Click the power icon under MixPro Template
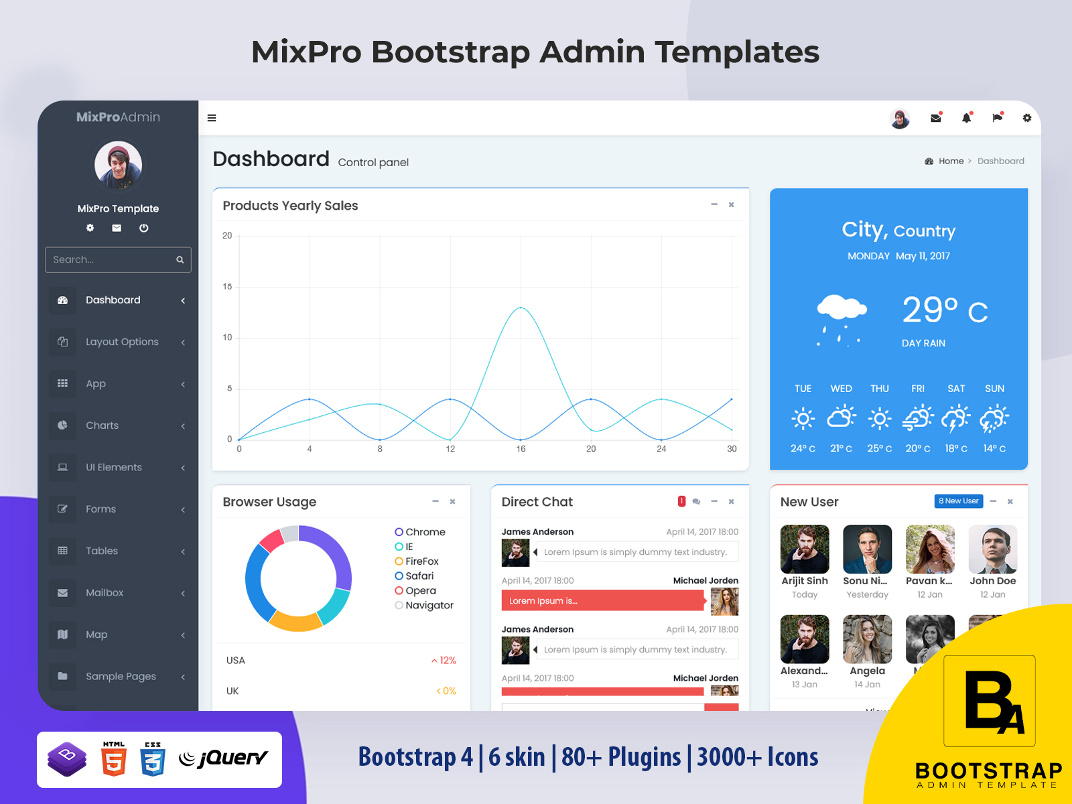The height and width of the screenshot is (804, 1072). point(143,228)
